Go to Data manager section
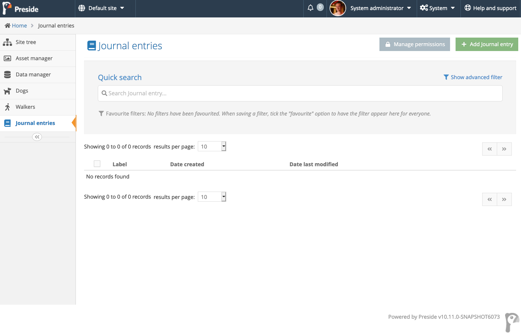521x334 pixels. tap(33, 75)
